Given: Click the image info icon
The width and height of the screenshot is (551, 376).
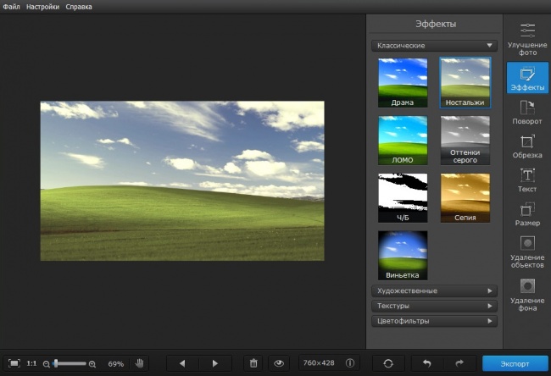Looking at the screenshot, I should click(x=350, y=363).
